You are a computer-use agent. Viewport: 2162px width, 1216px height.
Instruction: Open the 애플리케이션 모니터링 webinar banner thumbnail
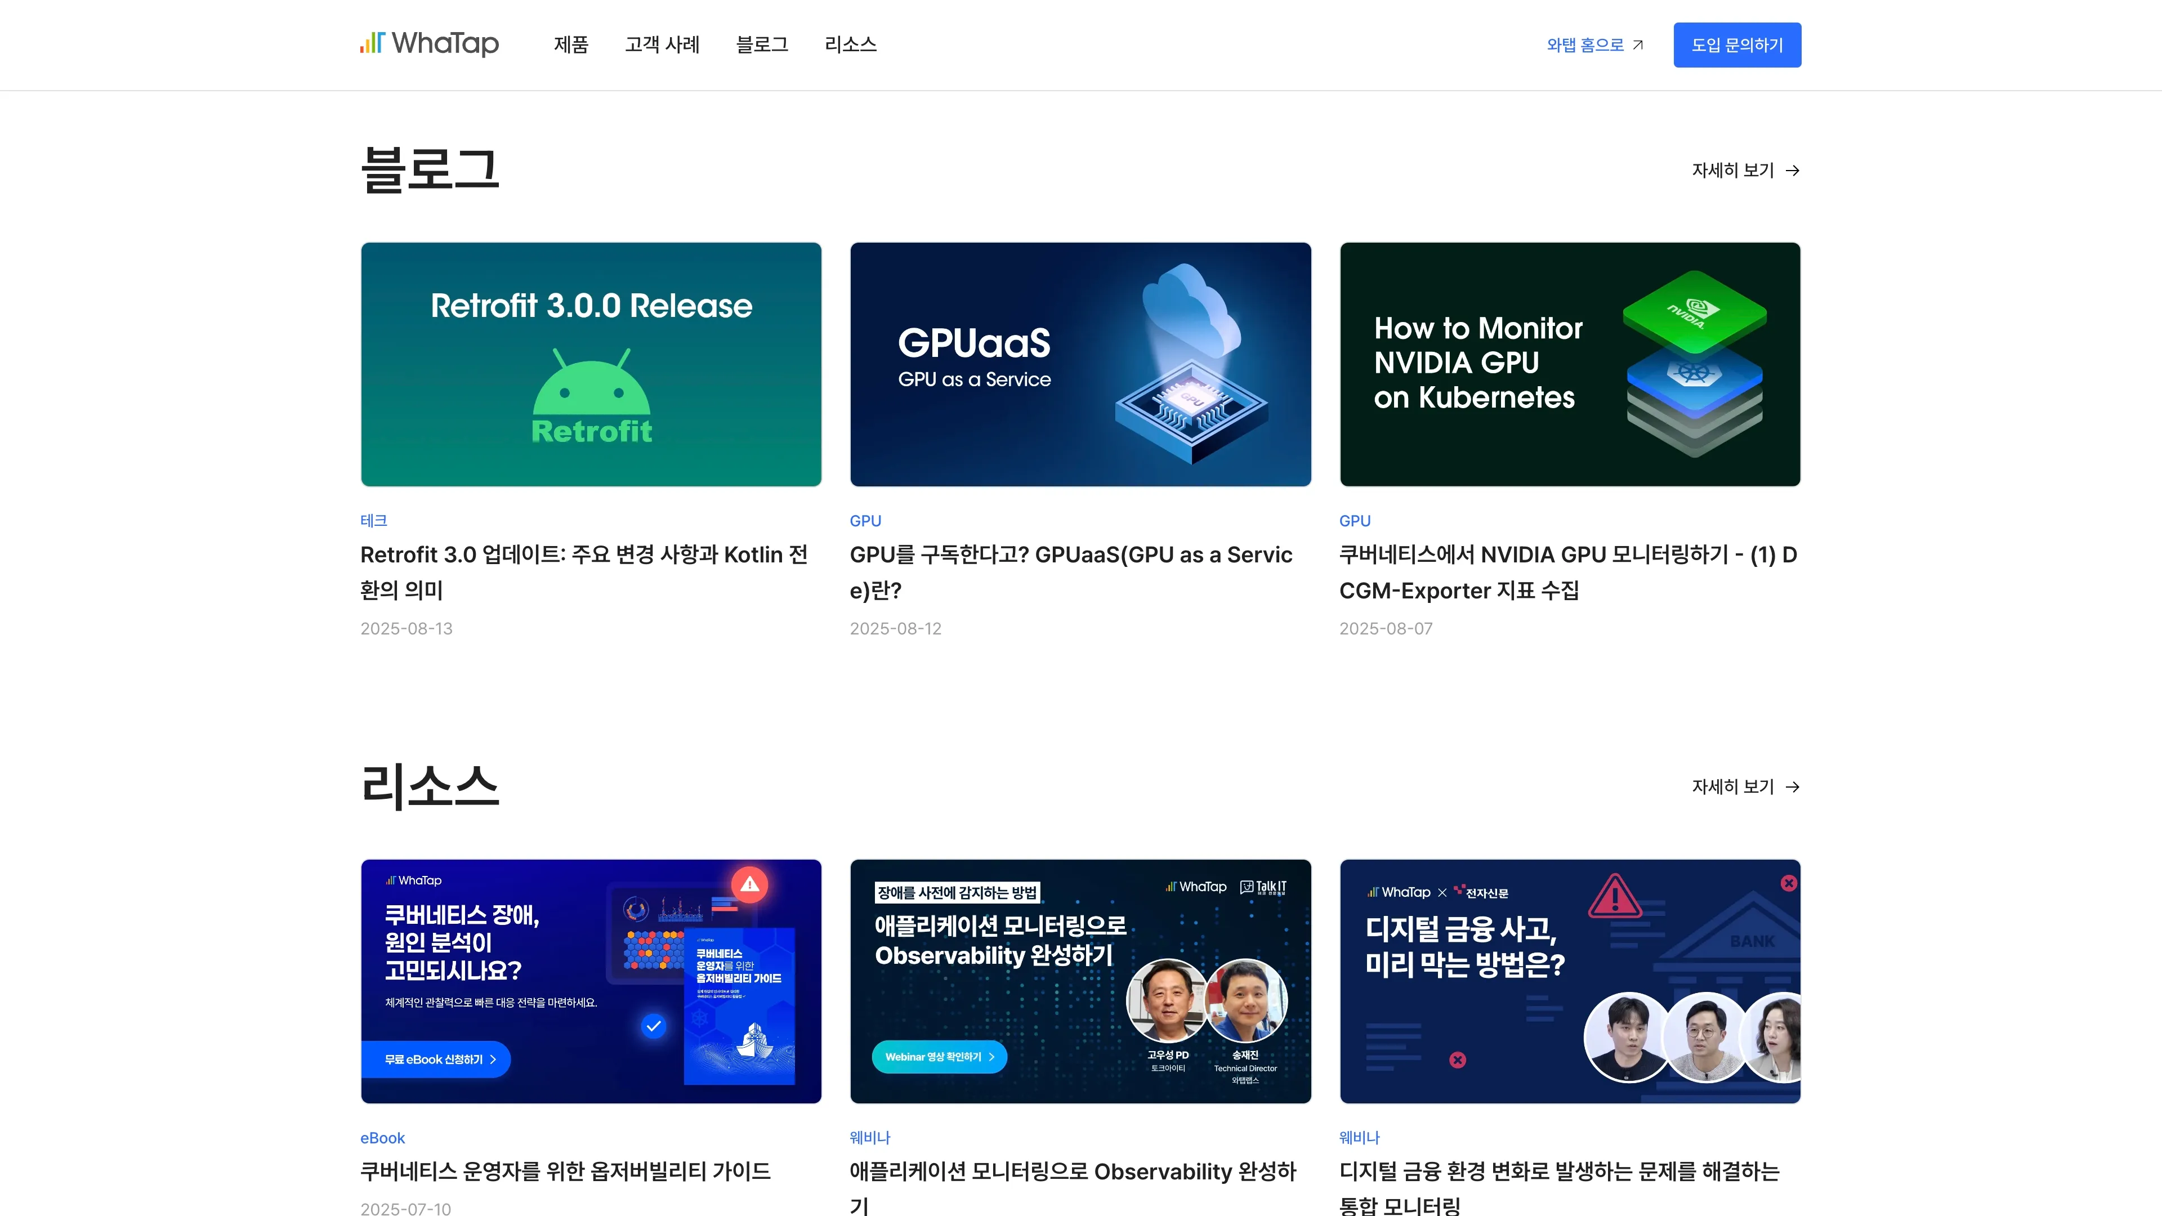point(1080,981)
